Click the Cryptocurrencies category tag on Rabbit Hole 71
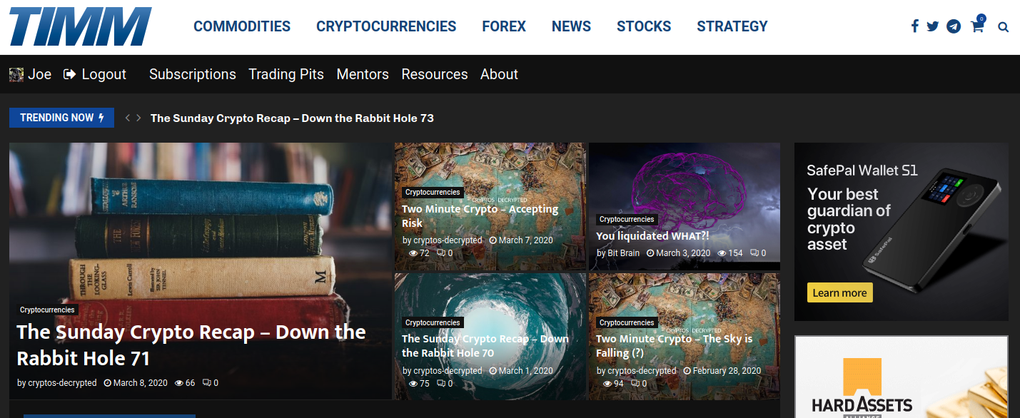This screenshot has height=418, width=1020. pyautogui.click(x=47, y=310)
